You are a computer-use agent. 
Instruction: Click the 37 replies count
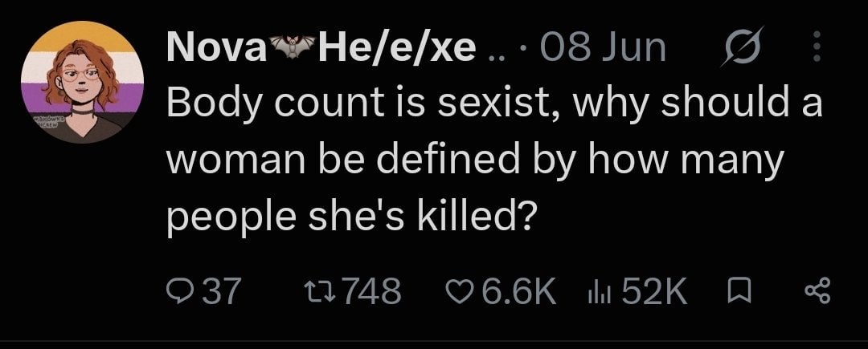coord(222,291)
